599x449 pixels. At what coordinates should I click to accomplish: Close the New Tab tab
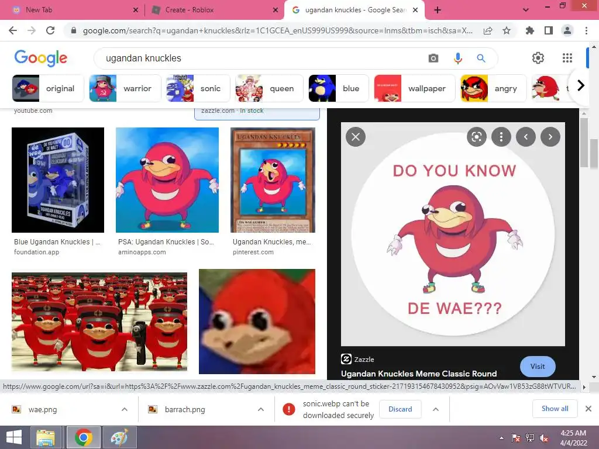coord(136,10)
